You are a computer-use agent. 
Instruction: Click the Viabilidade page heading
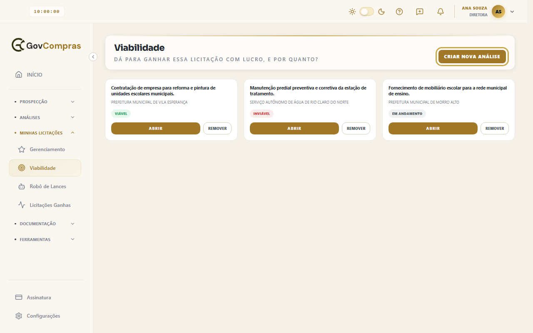coord(139,48)
